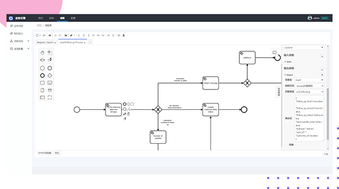Pick the task rectangle in palette
The height and width of the screenshot is (189, 339).
tap(42, 83)
